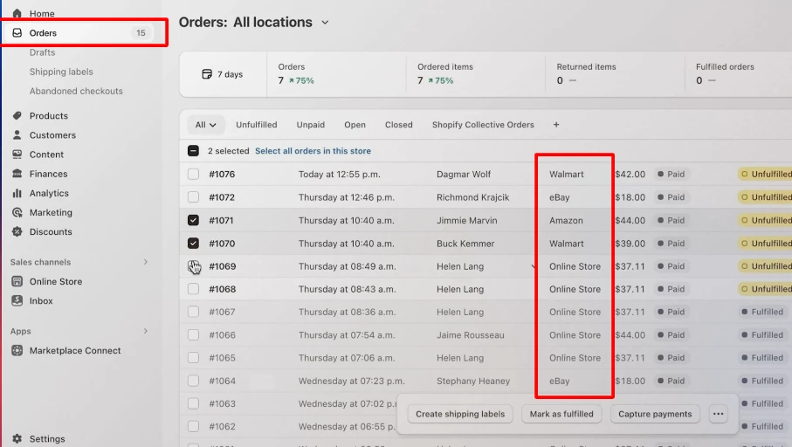Click customer name Stephany Heaney

(x=473, y=381)
